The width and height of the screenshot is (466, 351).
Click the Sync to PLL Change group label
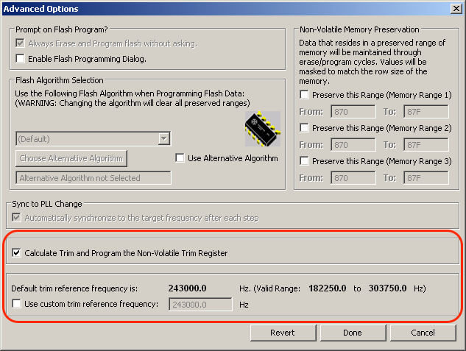click(47, 204)
